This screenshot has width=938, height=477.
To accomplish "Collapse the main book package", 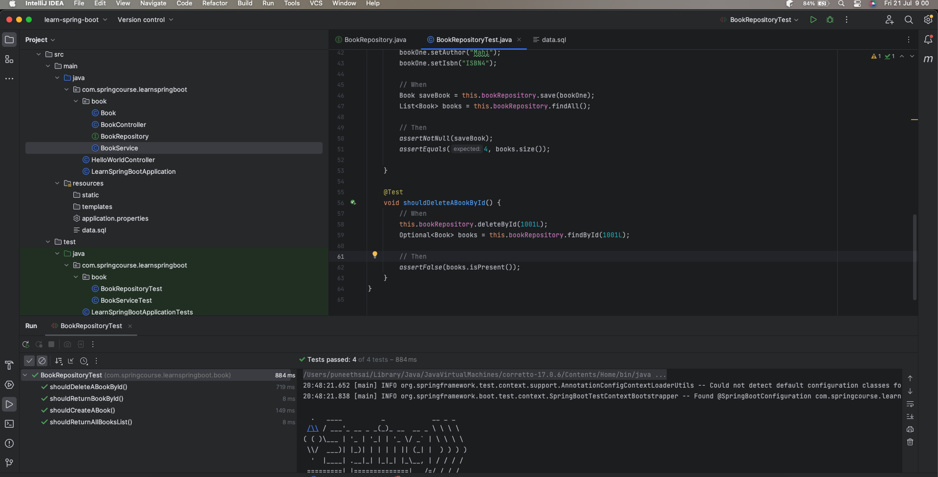I will coord(76,101).
